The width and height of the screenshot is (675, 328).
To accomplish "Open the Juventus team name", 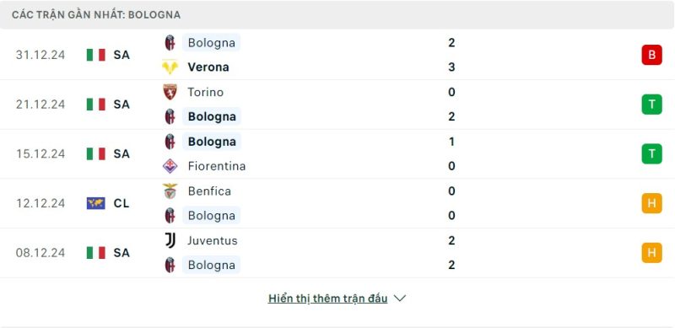I will tap(213, 240).
